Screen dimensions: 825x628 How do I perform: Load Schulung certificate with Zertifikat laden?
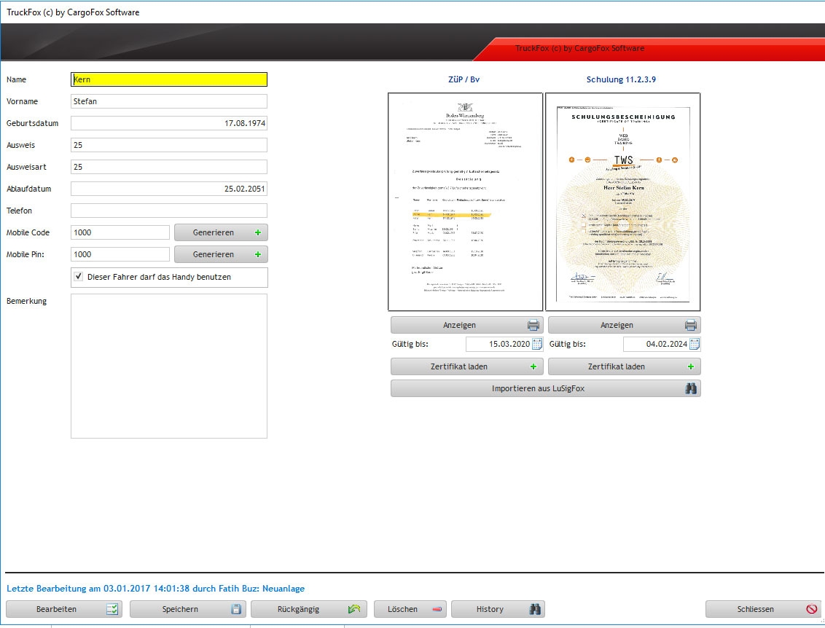(624, 366)
